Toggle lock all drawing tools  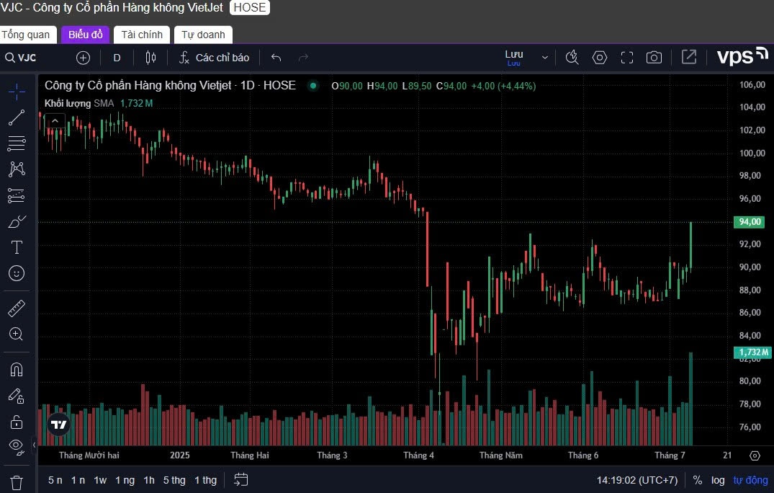pyautogui.click(x=16, y=422)
